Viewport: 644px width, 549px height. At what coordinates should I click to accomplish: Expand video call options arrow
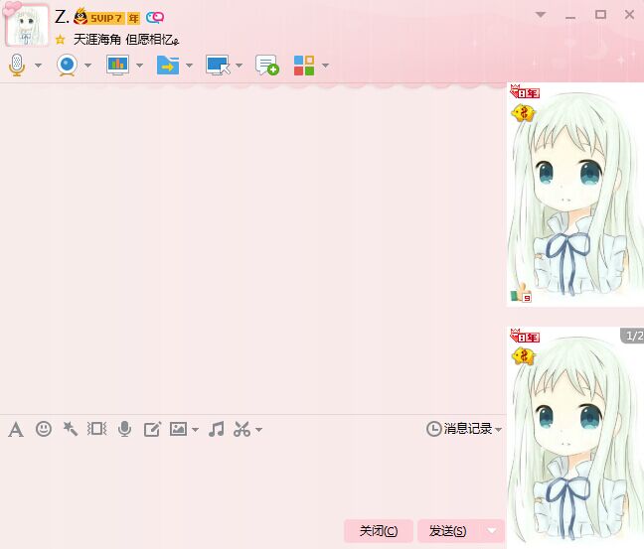tap(87, 66)
